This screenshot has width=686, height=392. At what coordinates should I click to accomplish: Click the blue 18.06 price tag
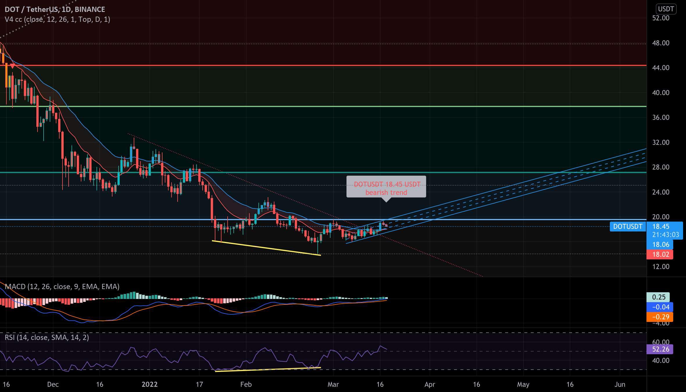660,245
